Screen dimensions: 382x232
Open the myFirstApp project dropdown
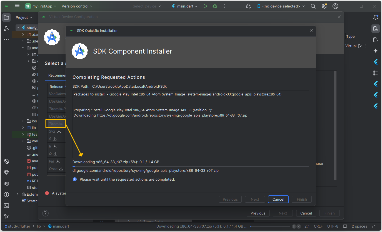pyautogui.click(x=41, y=6)
